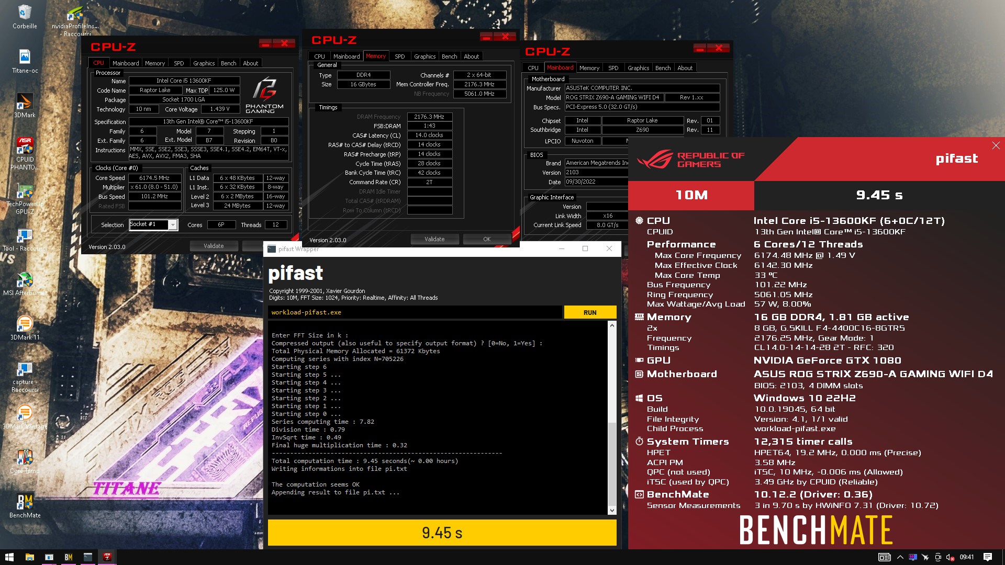Click the yellow 9.45 s result bar
1005x565 pixels.
[x=442, y=533]
